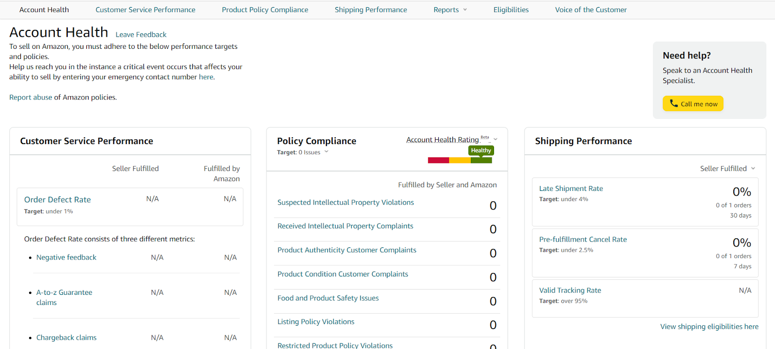The width and height of the screenshot is (775, 349).
Task: Click the Order Defect Rate link
Action: tap(58, 200)
